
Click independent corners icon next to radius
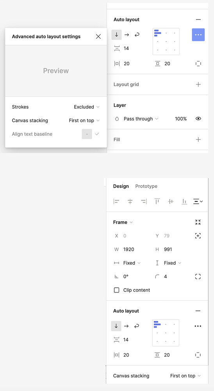pyautogui.click(x=198, y=276)
